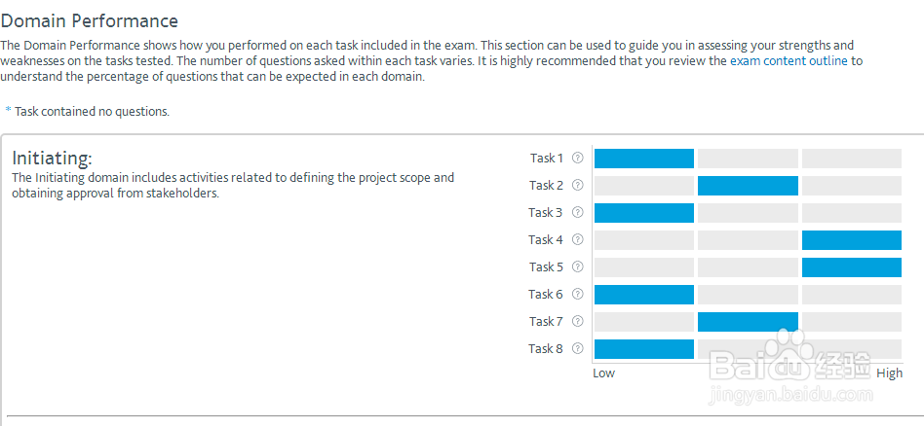Click the Task 1 low performance bar
The image size is (924, 426).
pyautogui.click(x=643, y=159)
